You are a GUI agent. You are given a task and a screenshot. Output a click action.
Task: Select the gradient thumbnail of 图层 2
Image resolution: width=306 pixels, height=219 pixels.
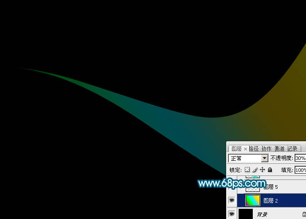coord(253,200)
